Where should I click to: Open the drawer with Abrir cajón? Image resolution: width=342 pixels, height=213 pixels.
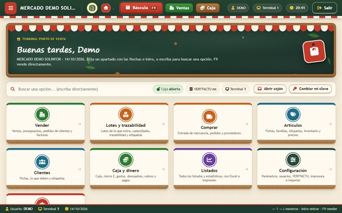[x=270, y=89]
